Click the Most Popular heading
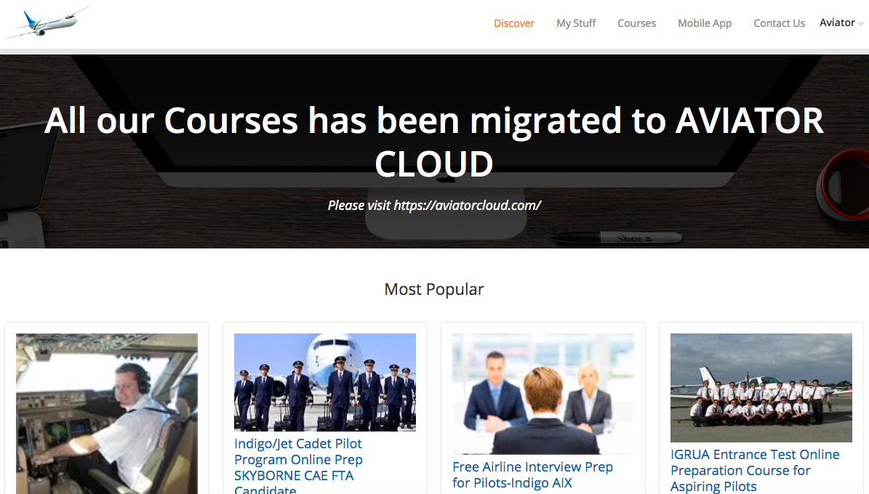The height and width of the screenshot is (494, 869). (434, 289)
